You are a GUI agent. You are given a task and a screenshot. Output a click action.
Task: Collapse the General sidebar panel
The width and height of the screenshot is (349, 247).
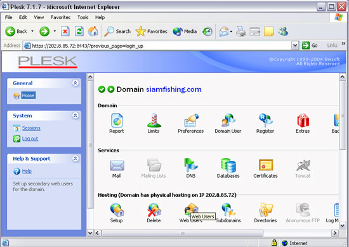[x=76, y=83]
